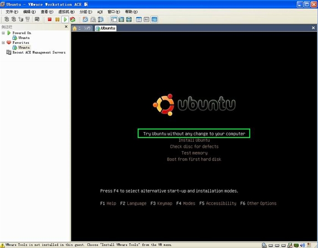Screen dimensions: 318x248
Task: Open the 虚拟机(M) menu
Action: tap(66, 12)
